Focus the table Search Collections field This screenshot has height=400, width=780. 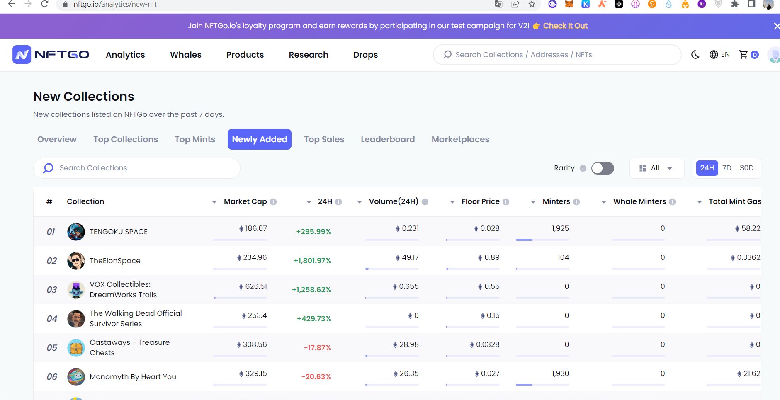tap(137, 168)
